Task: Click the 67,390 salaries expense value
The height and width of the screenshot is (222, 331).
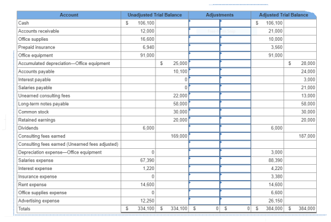Action: 147,161
